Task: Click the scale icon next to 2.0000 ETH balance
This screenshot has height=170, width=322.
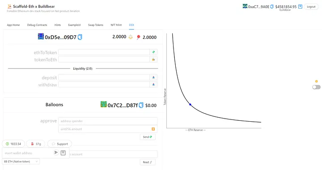Action: click(x=131, y=37)
